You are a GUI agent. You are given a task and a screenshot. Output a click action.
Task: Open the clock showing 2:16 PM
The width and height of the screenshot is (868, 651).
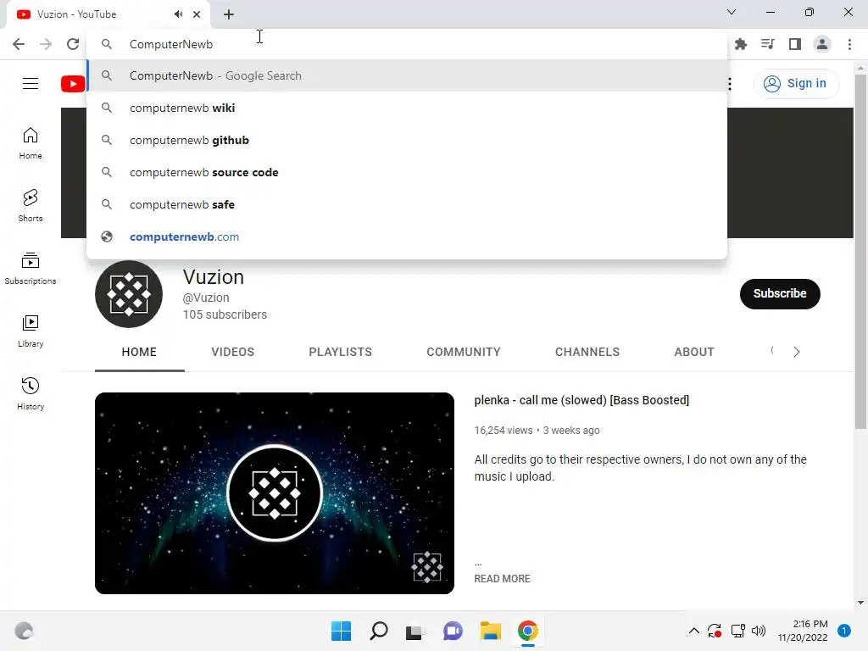[x=803, y=631]
